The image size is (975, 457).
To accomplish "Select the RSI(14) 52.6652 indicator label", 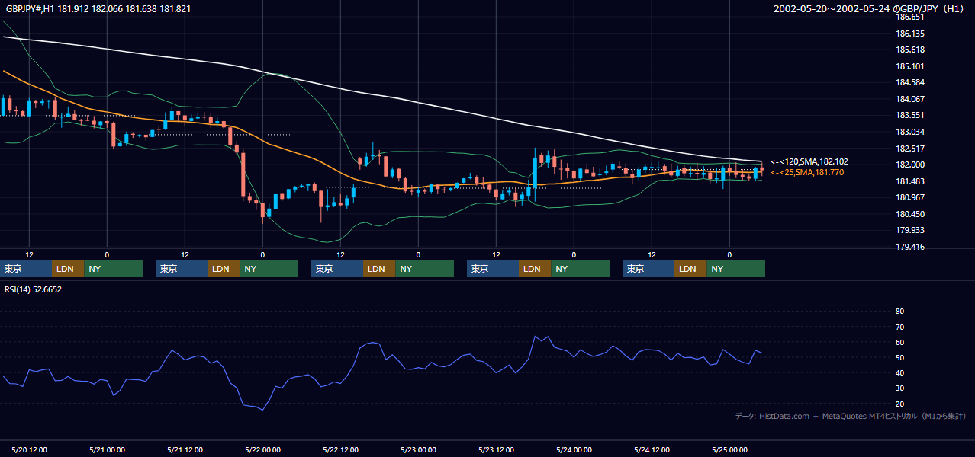I will [34, 289].
